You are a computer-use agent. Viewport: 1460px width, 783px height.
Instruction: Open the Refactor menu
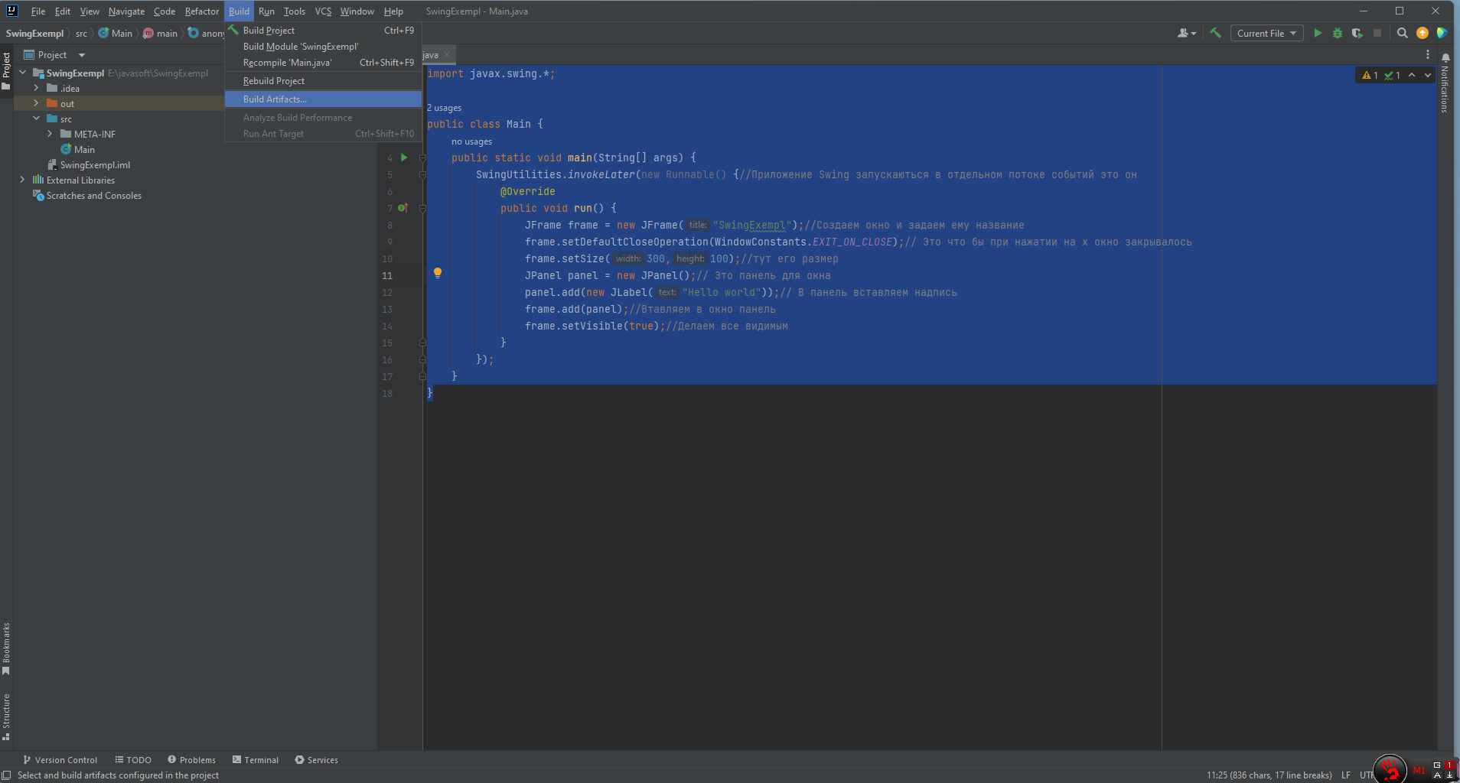coord(202,11)
